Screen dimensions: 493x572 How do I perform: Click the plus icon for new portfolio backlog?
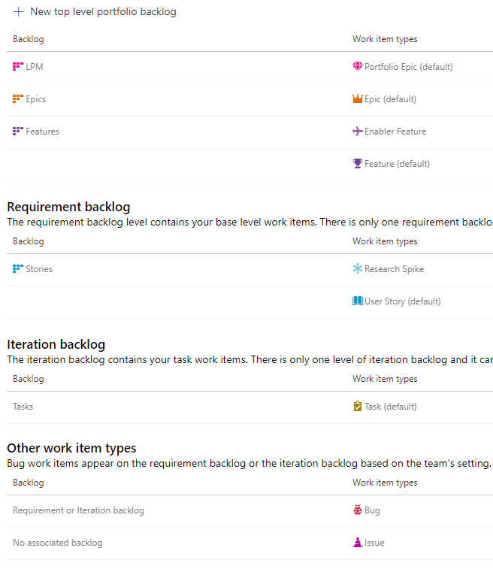(18, 12)
